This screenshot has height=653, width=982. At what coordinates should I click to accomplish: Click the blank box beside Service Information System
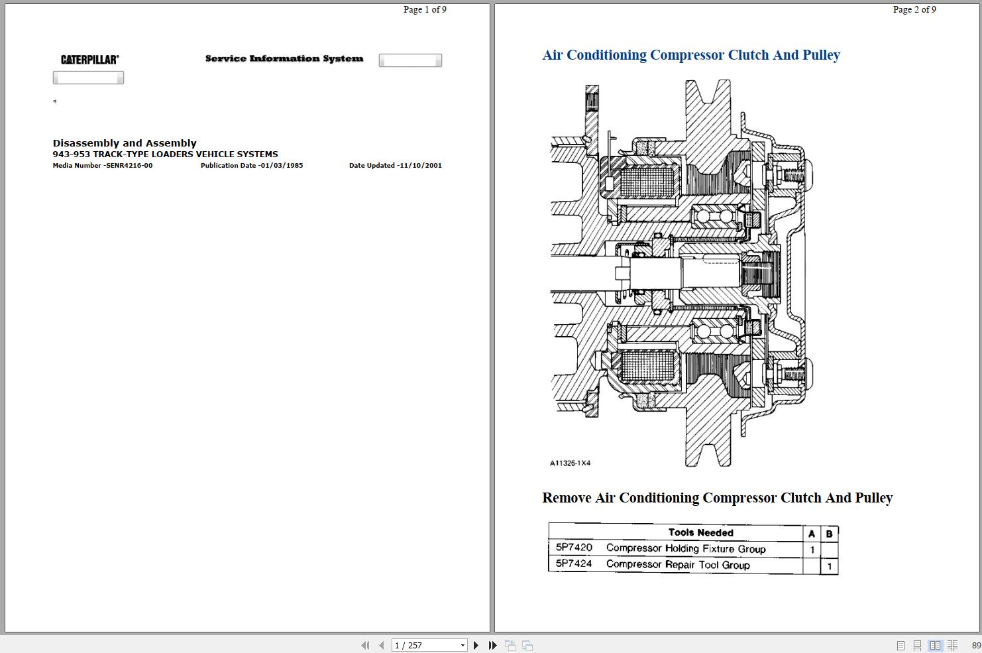(410, 60)
